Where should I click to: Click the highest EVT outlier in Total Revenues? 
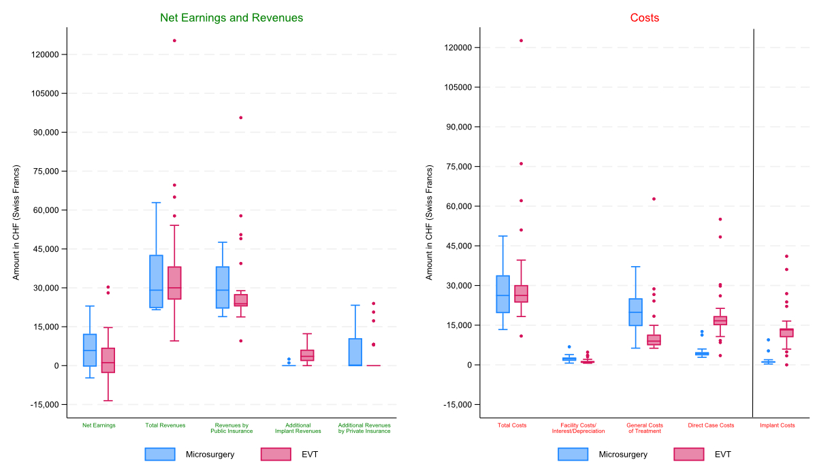[x=174, y=41]
